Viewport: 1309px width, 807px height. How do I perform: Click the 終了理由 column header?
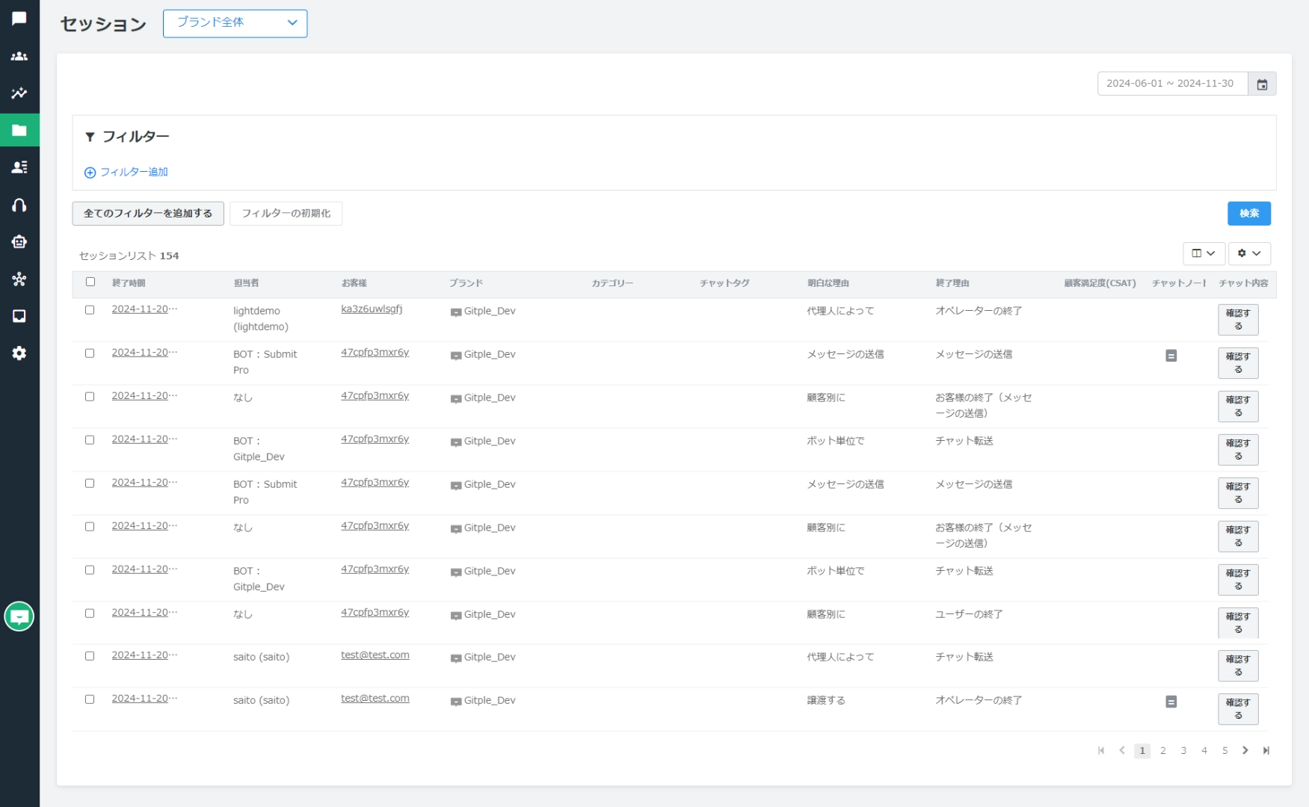coord(952,282)
